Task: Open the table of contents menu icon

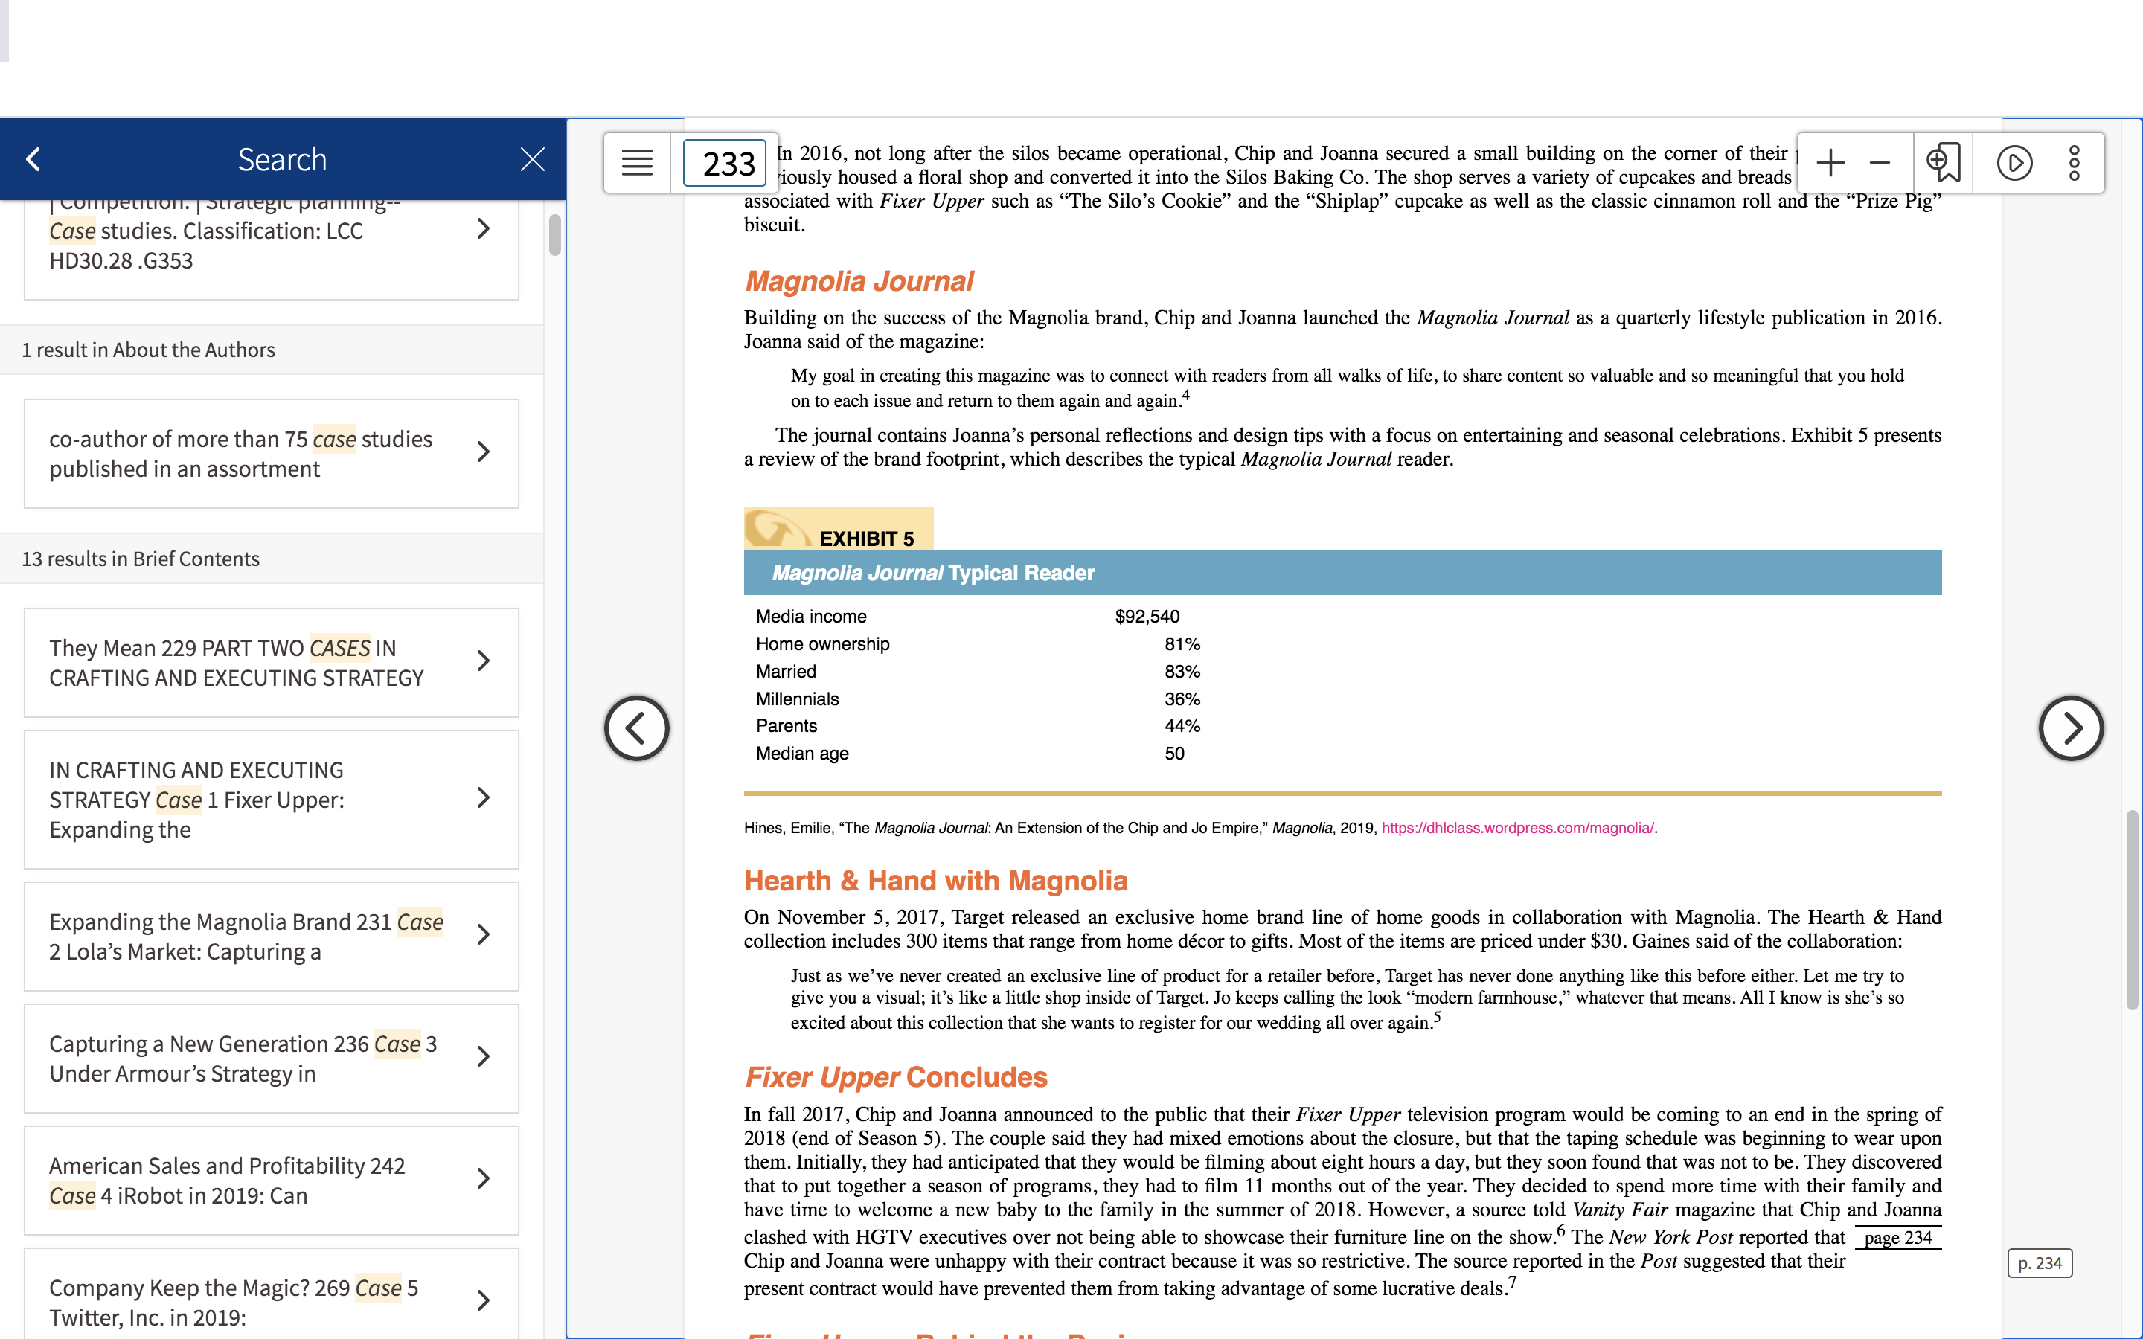Action: click(637, 163)
